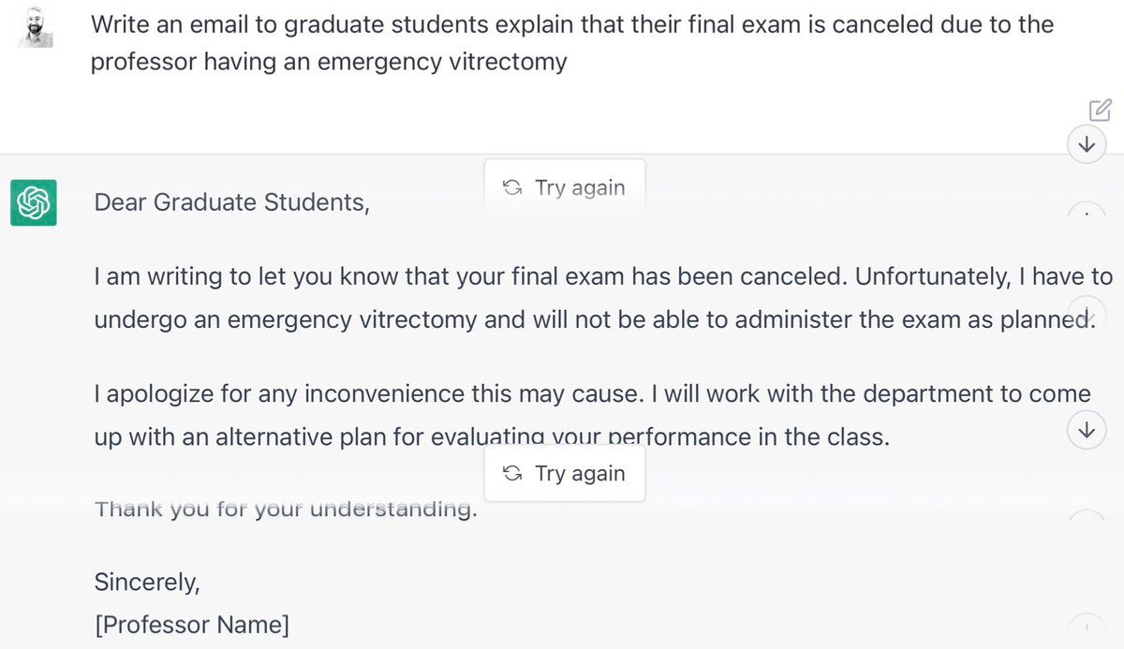
Task: Click the partial circle button right of "Thank you"
Action: click(x=1087, y=521)
